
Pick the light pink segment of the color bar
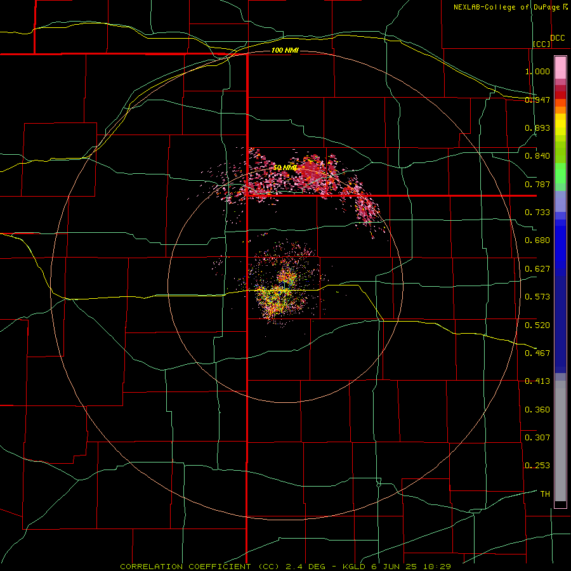point(560,68)
